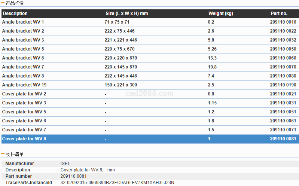Viewport: 299px width, 186px height.
Task: Click the ISEL manufacturer value
Action: pos(65,164)
